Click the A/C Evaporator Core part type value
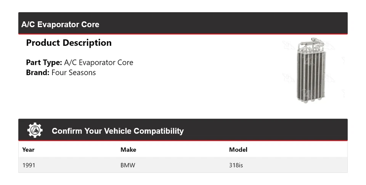The width and height of the screenshot is (366, 185). tap(98, 63)
